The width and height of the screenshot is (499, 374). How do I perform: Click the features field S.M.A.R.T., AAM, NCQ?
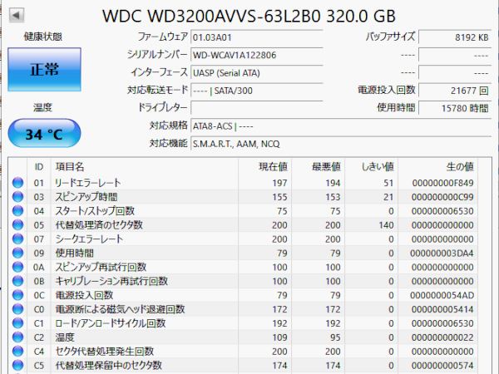click(x=341, y=144)
